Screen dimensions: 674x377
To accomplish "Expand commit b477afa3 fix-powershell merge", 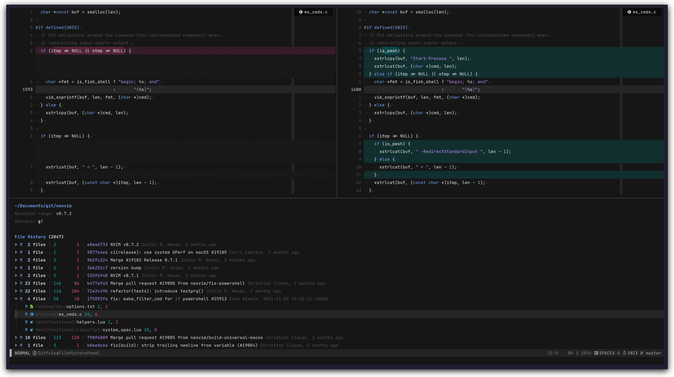I will point(16,283).
